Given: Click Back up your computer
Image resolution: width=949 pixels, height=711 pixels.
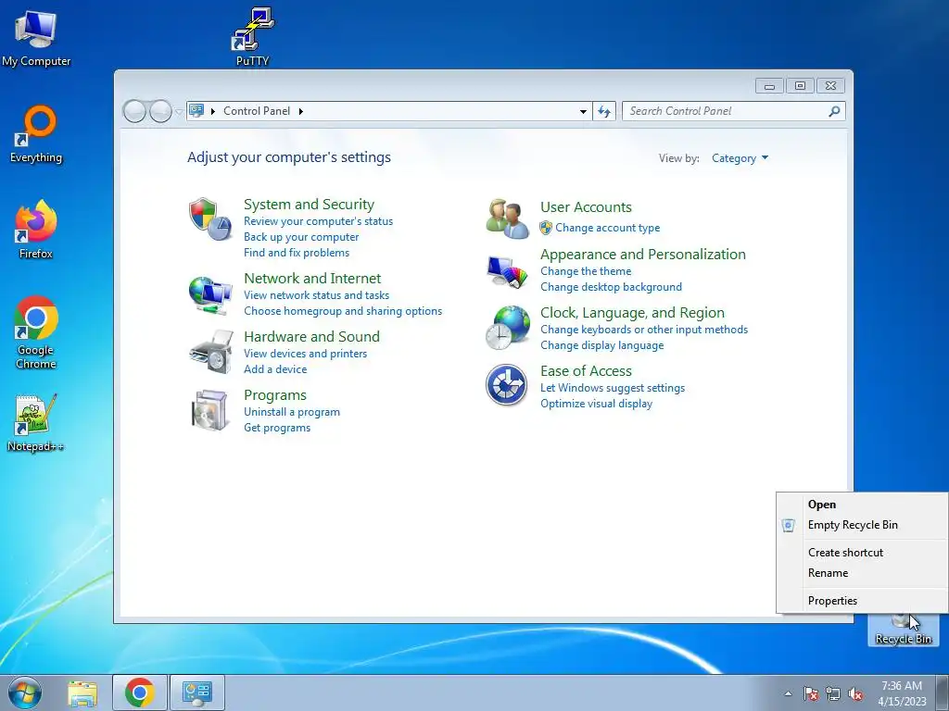Looking at the screenshot, I should tap(301, 237).
